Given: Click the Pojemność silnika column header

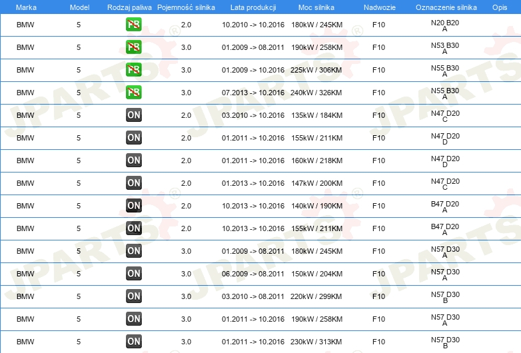Looking at the screenshot, I should coord(186,7).
